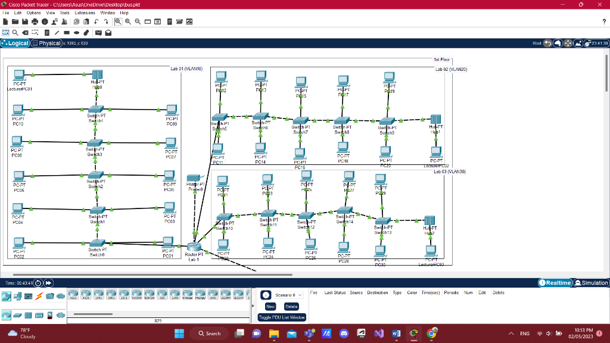The height and width of the screenshot is (343, 610).
Task: Select the Routers subcategory icon
Action: 6,315
